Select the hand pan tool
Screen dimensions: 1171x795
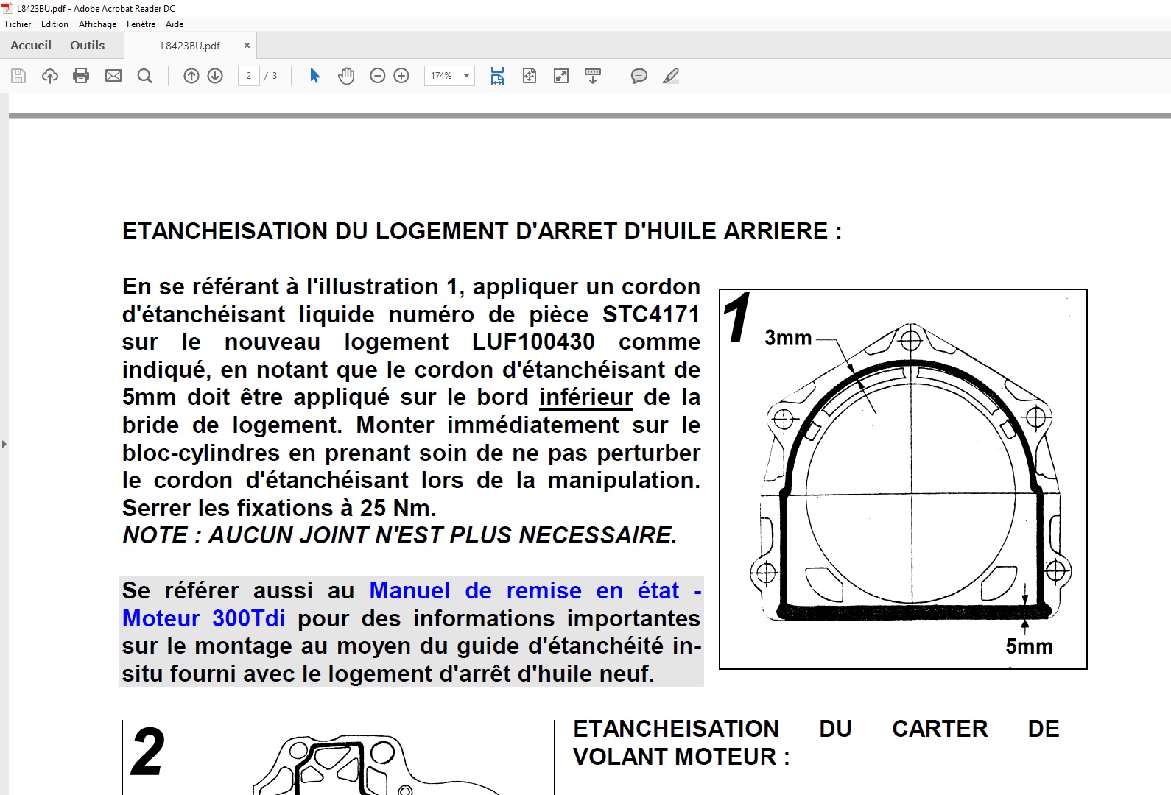point(346,76)
